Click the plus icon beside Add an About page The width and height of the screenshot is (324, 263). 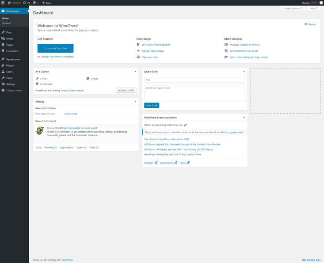tap(138, 51)
